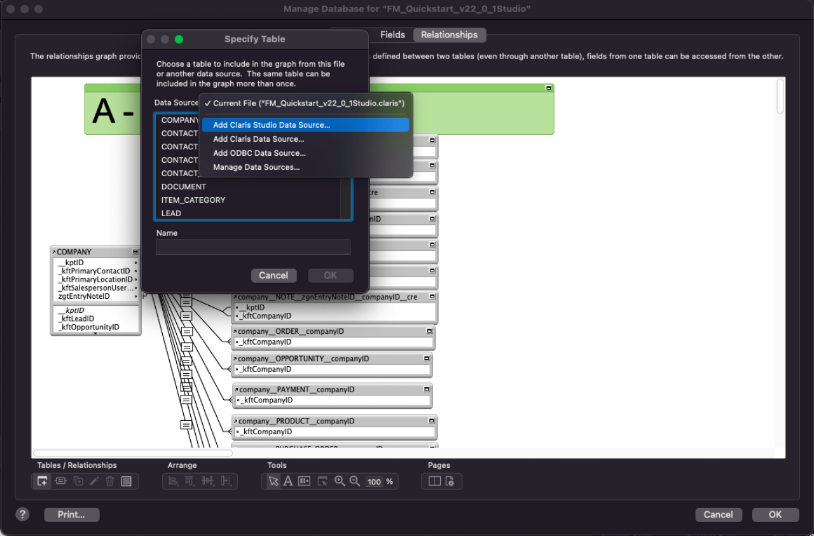Select the Text Note tool (A icon)

tap(288, 481)
